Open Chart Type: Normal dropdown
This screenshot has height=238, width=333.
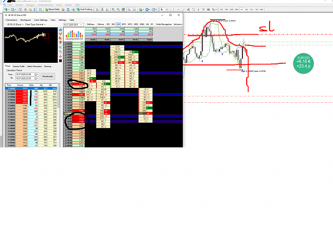click(x=35, y=24)
